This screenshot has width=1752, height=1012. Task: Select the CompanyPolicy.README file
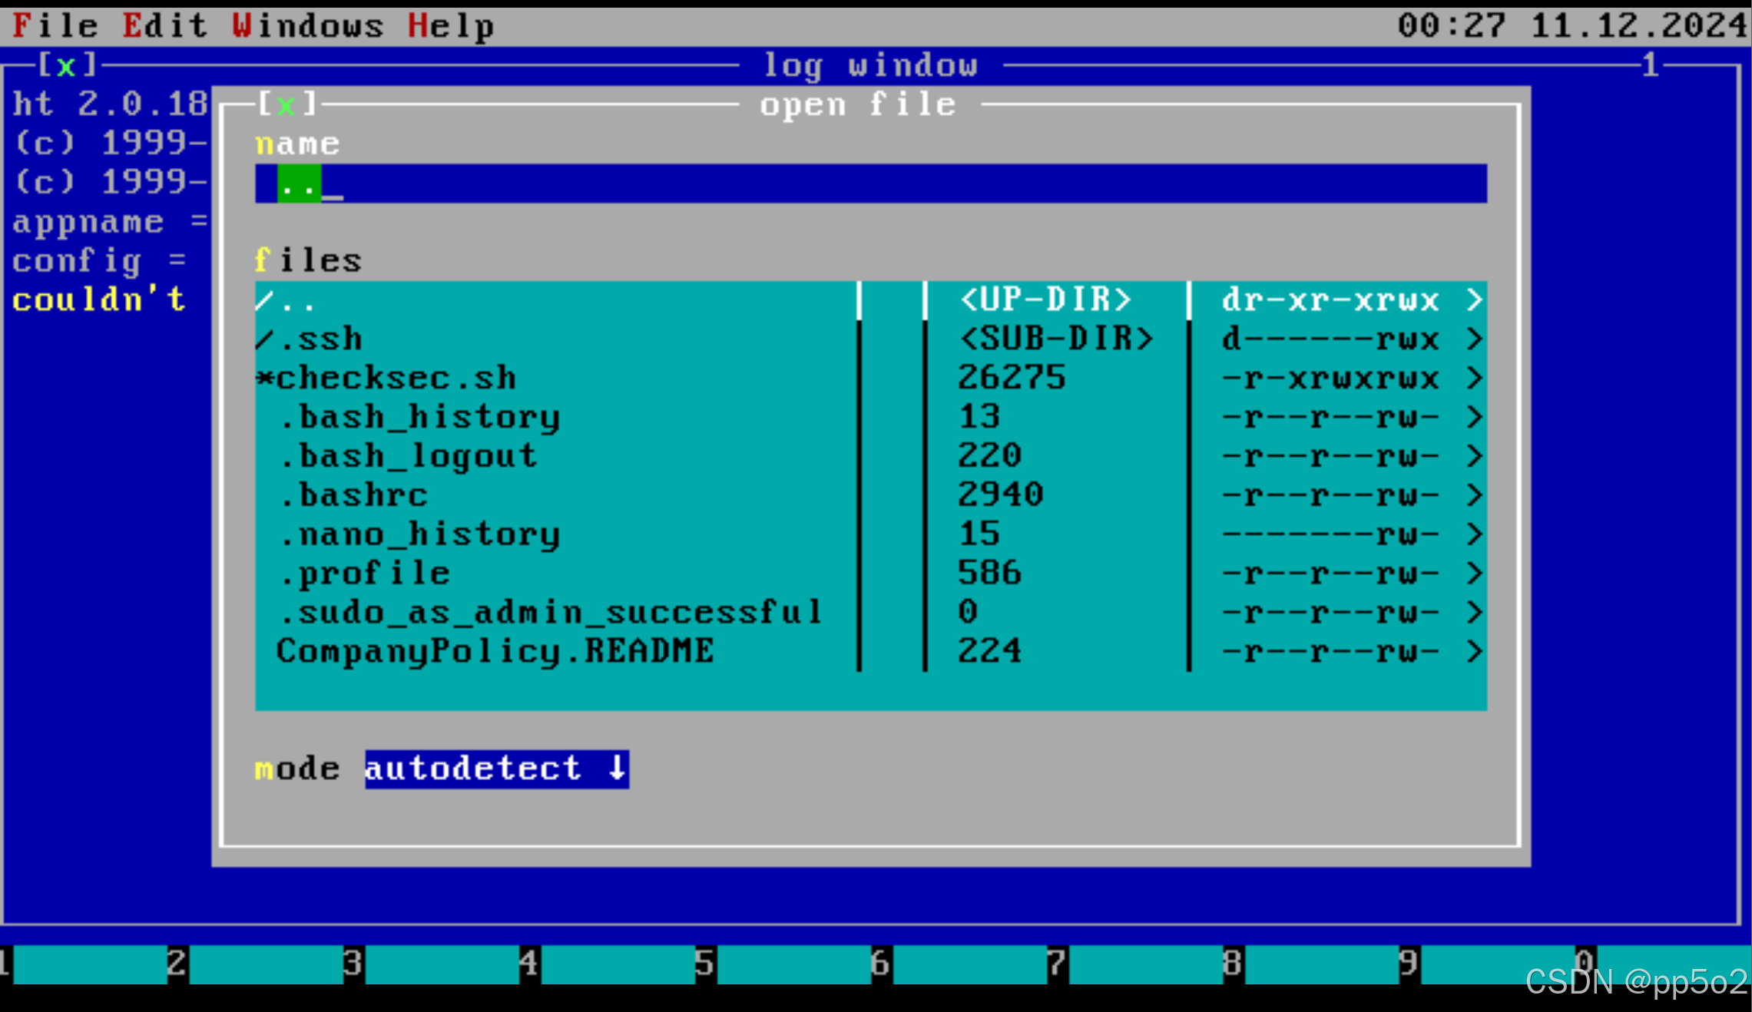pyautogui.click(x=495, y=652)
